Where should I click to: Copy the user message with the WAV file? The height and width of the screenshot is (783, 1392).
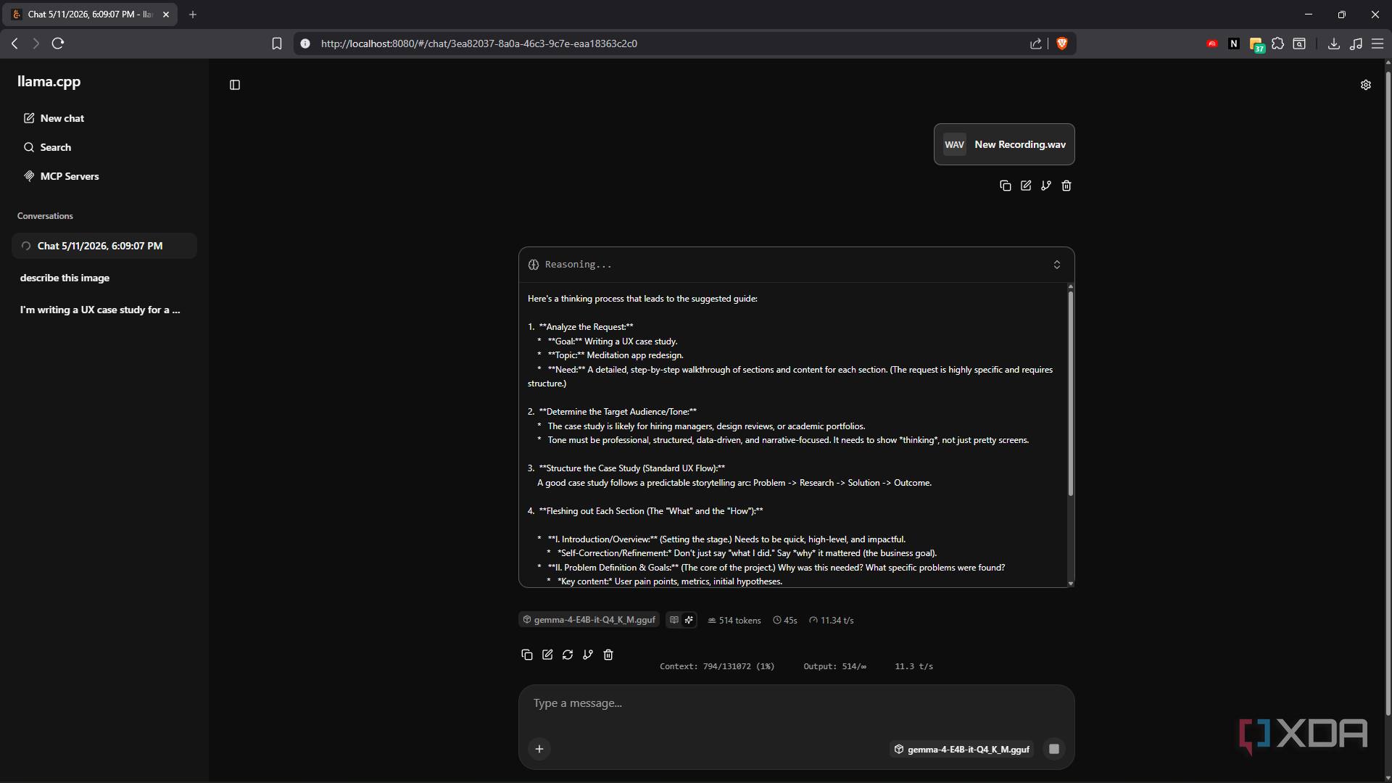pyautogui.click(x=1005, y=186)
